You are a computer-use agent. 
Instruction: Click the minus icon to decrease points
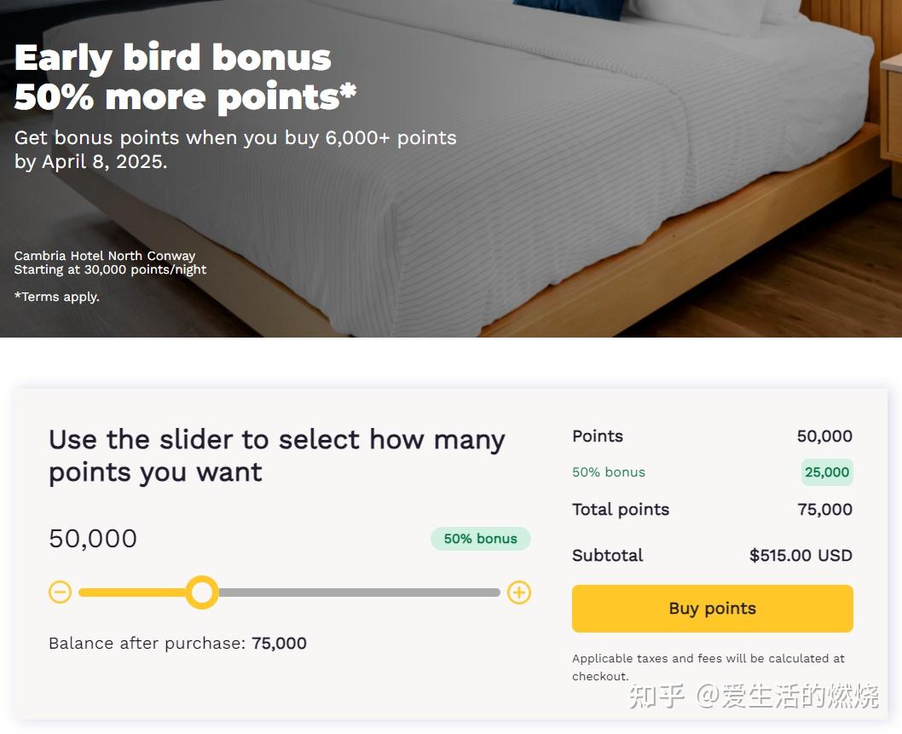click(60, 592)
